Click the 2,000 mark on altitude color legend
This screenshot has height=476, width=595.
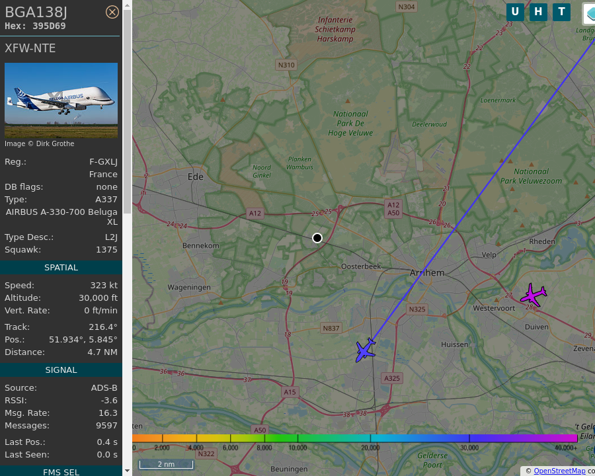[162, 448]
